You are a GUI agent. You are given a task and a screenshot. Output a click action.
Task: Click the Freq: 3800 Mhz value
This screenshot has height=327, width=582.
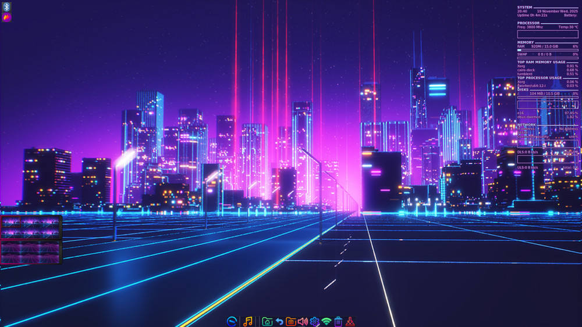[530, 27]
